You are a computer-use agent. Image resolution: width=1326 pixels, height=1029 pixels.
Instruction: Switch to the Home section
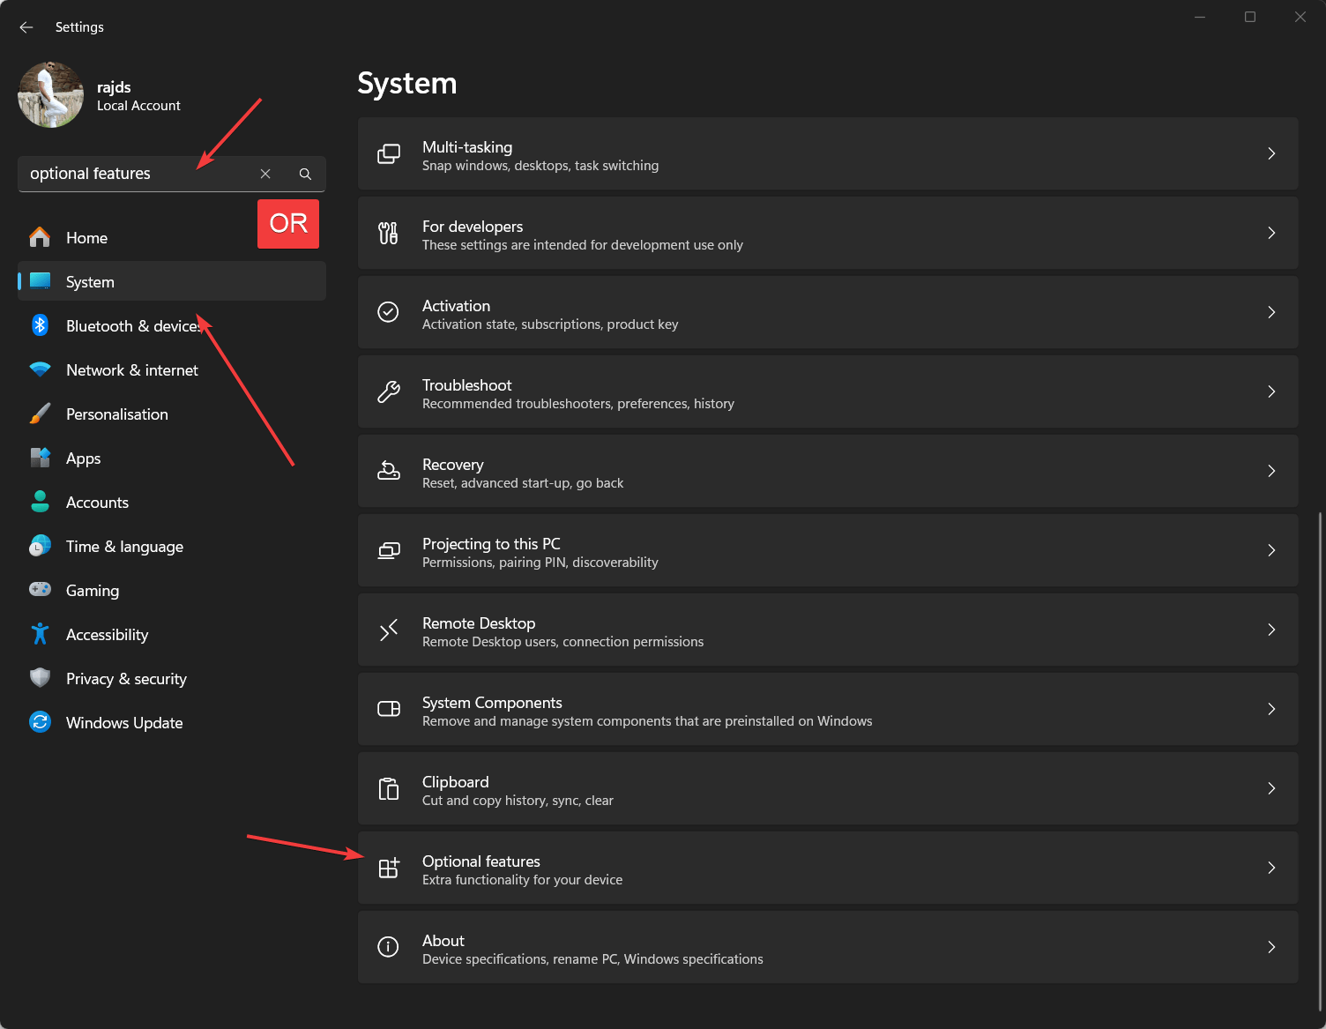[86, 237]
